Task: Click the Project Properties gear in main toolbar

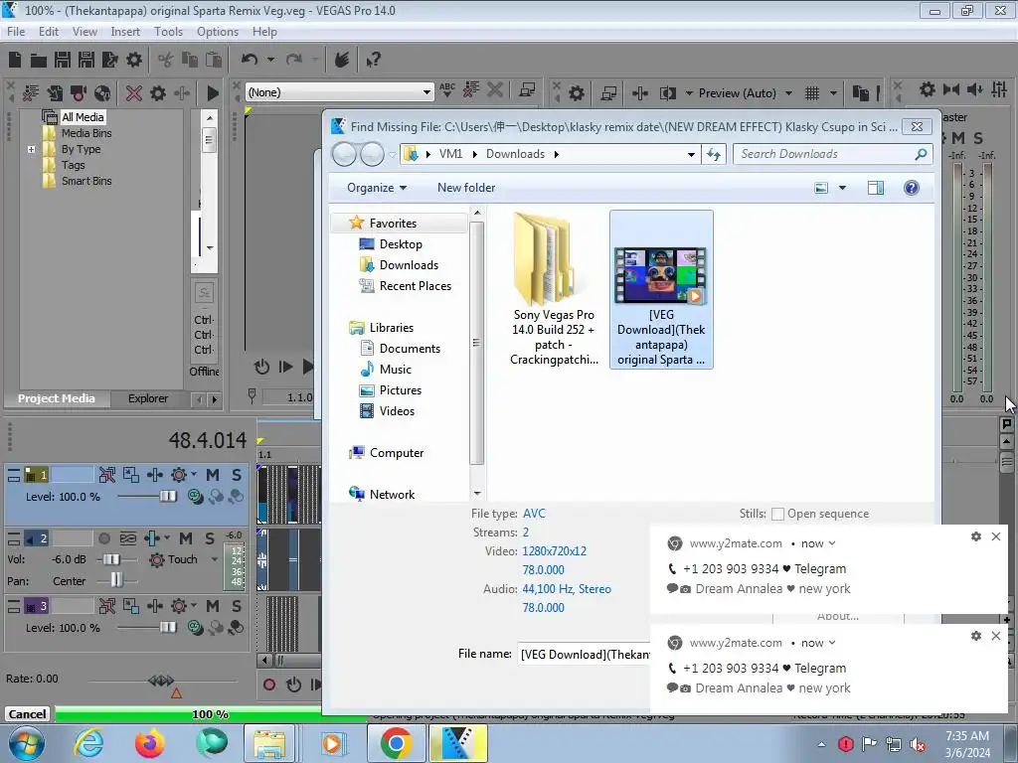Action: [134, 60]
